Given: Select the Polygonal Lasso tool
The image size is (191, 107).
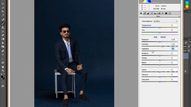Looking at the screenshot, I should pos(3,4).
